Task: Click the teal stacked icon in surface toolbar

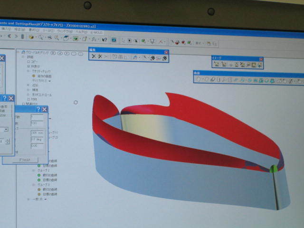Action: pos(261,81)
